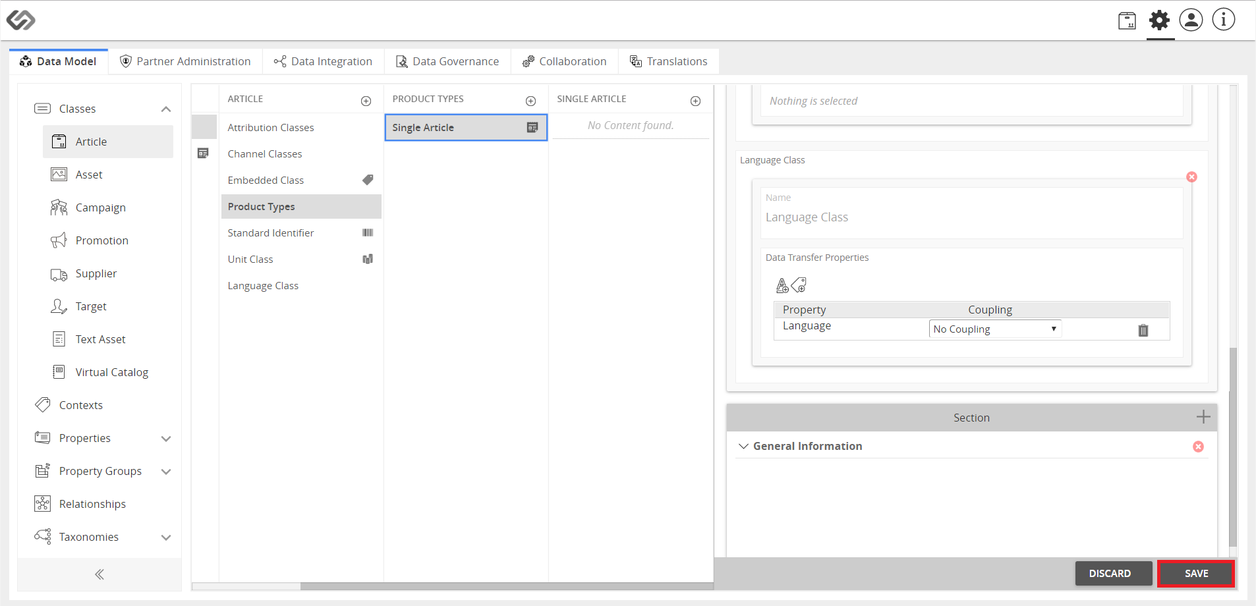Select Unit Class row
The image size is (1256, 606).
click(301, 259)
